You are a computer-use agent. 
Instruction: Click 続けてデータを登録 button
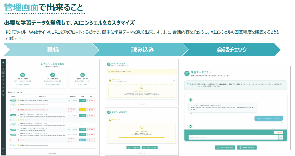point(149,148)
